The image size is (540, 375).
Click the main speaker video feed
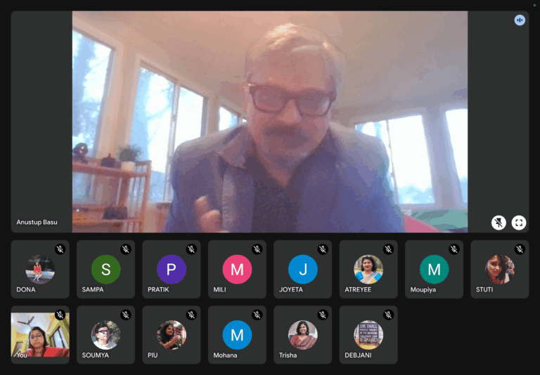tap(270, 121)
